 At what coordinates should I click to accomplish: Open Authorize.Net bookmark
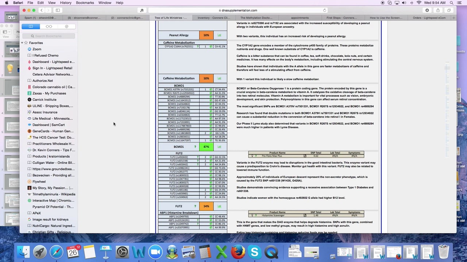(x=43, y=81)
